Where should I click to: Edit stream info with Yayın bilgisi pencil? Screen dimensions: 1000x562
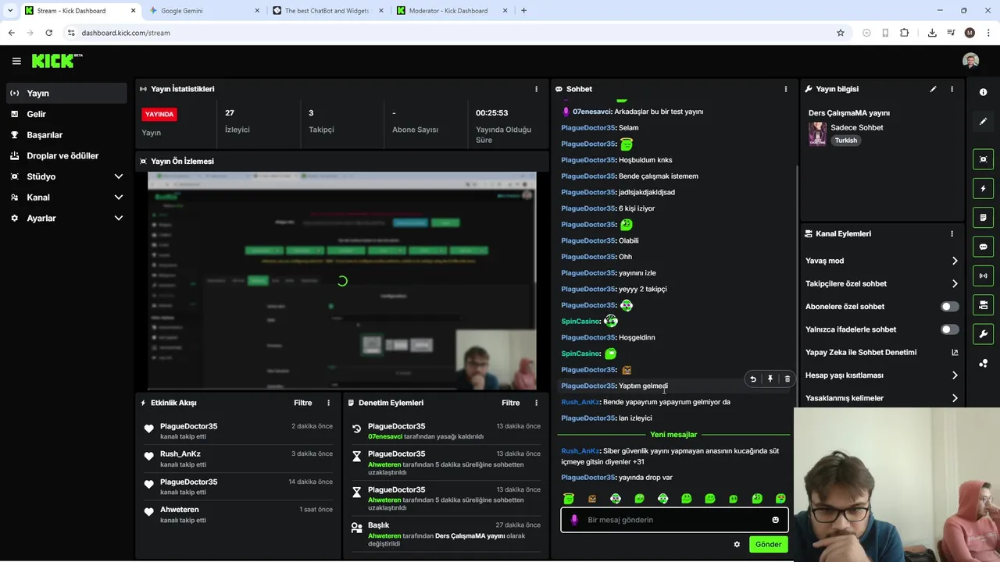click(x=933, y=89)
